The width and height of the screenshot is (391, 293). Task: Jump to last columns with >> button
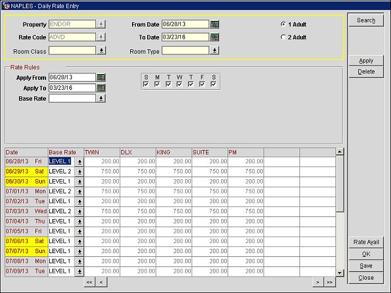point(329,282)
